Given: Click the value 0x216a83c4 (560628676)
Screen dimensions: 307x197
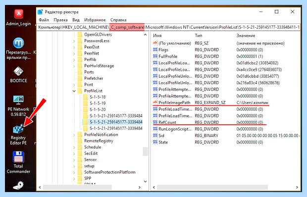Looking at the screenshot, I should click(x=258, y=83).
